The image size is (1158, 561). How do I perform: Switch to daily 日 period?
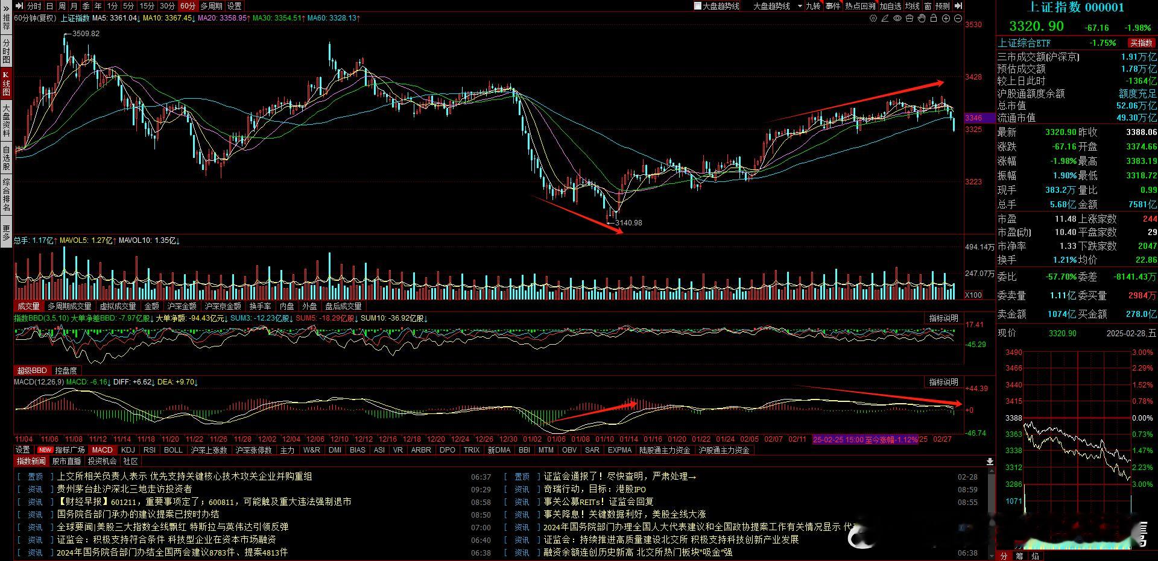(49, 6)
